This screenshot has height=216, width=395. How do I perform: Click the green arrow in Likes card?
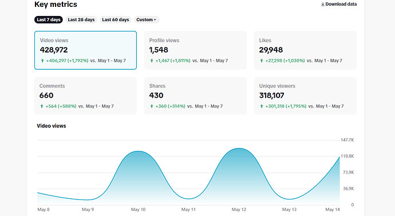click(x=262, y=61)
